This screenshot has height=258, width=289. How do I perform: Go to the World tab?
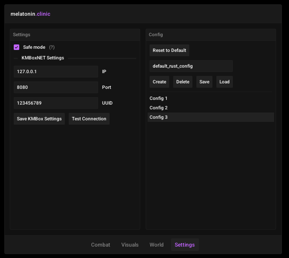[x=157, y=245]
